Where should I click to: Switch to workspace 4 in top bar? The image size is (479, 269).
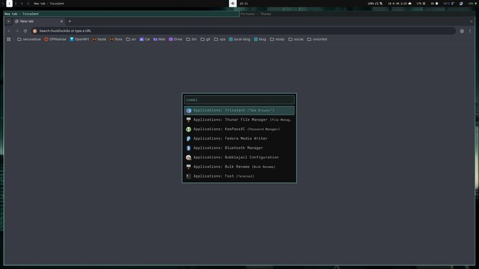point(22,4)
